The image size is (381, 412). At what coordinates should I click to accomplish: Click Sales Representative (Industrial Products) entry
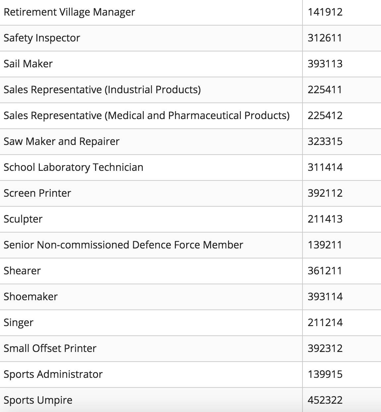[102, 90]
